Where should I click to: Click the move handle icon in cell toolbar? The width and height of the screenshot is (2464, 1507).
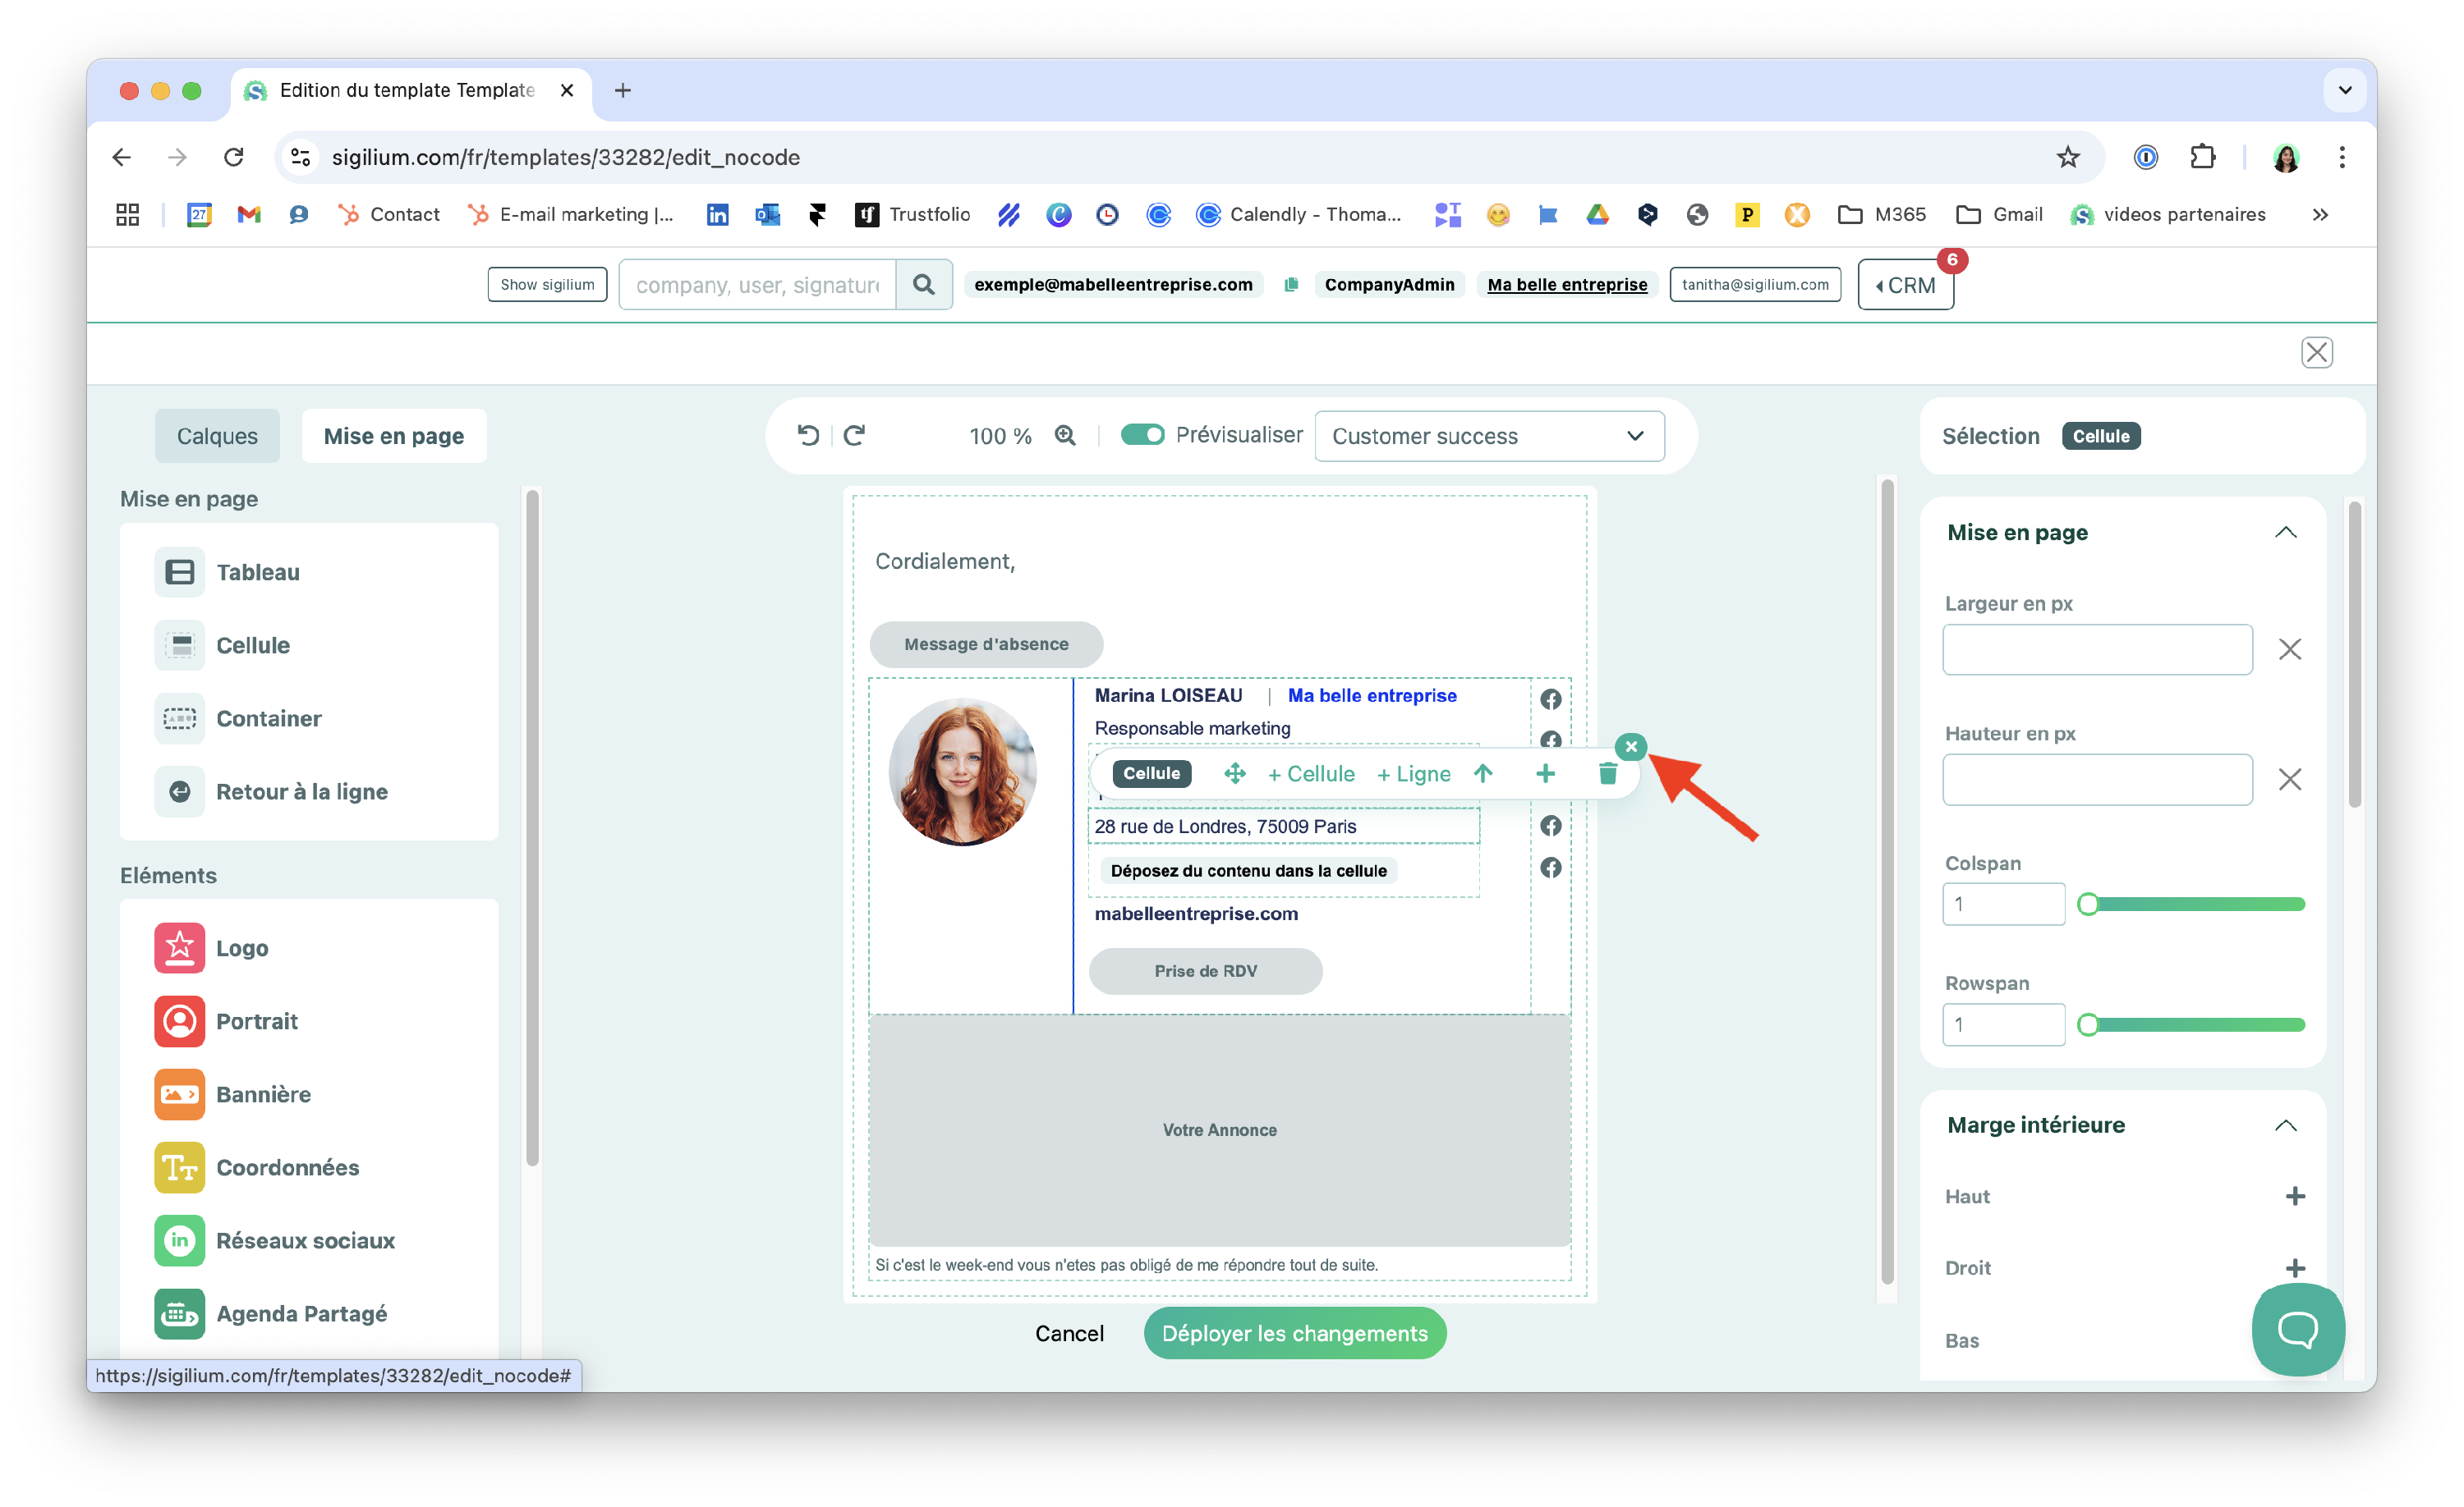click(x=1234, y=773)
